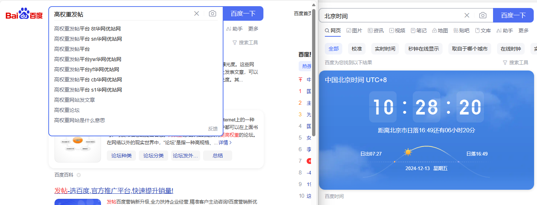Select suggestion 高权重发帖平台 sn华网优站网
This screenshot has height=205, width=537.
click(88, 39)
